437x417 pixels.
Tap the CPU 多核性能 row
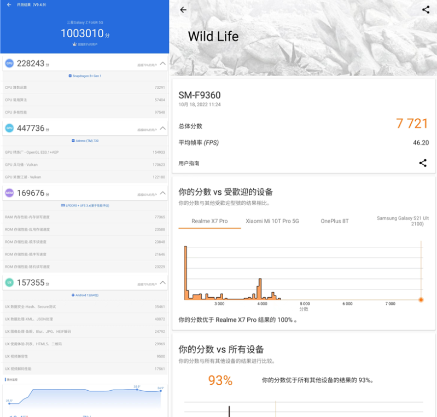click(85, 112)
